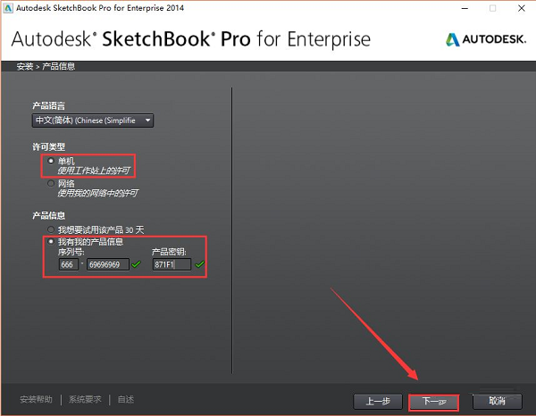Minimize the installer window
This screenshot has width=536, height=416.
[x=465, y=8]
